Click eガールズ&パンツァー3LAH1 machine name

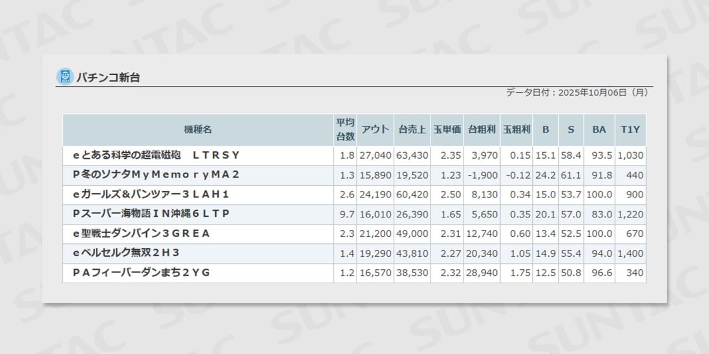151,194
